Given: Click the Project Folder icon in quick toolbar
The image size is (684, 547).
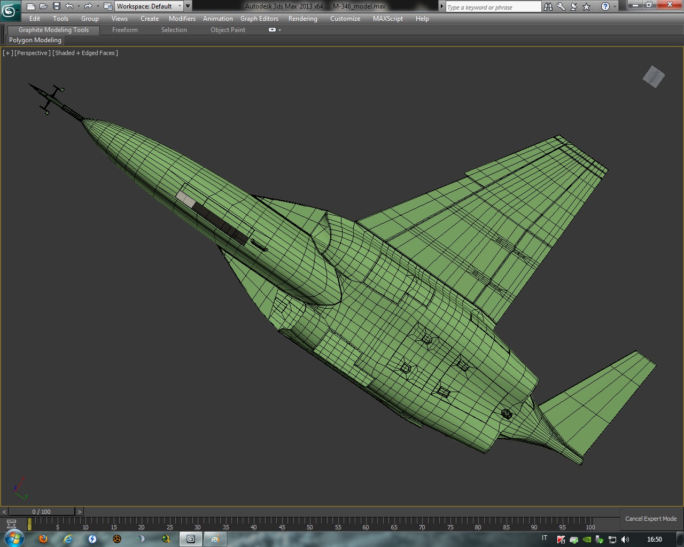Looking at the screenshot, I should (107, 6).
